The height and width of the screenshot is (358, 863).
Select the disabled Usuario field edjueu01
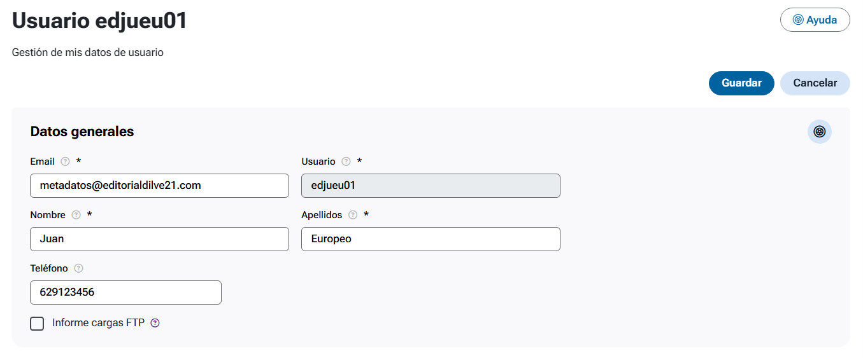point(431,186)
